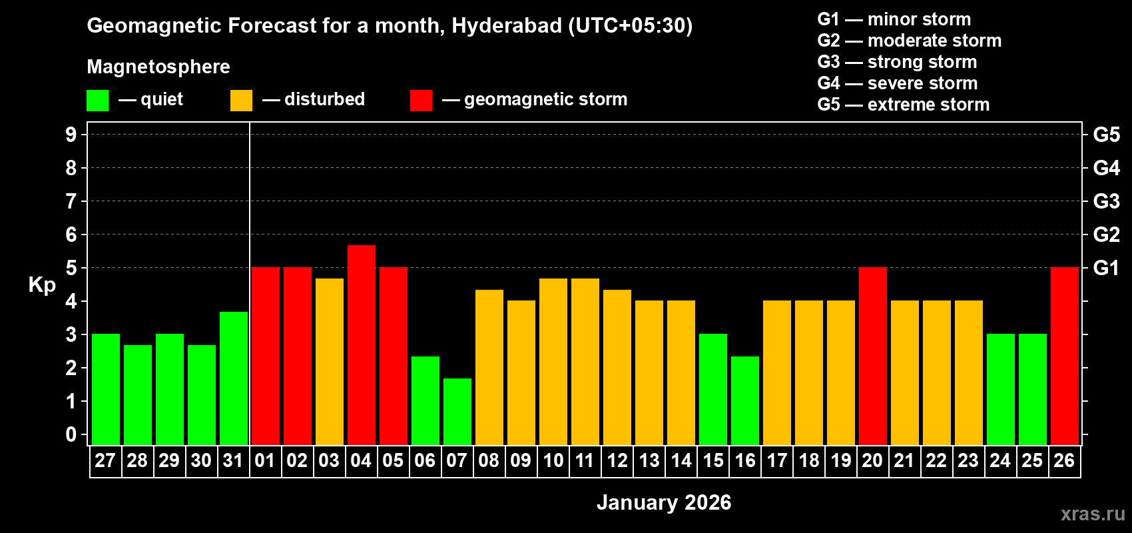Select the green bar for January 07

click(457, 412)
